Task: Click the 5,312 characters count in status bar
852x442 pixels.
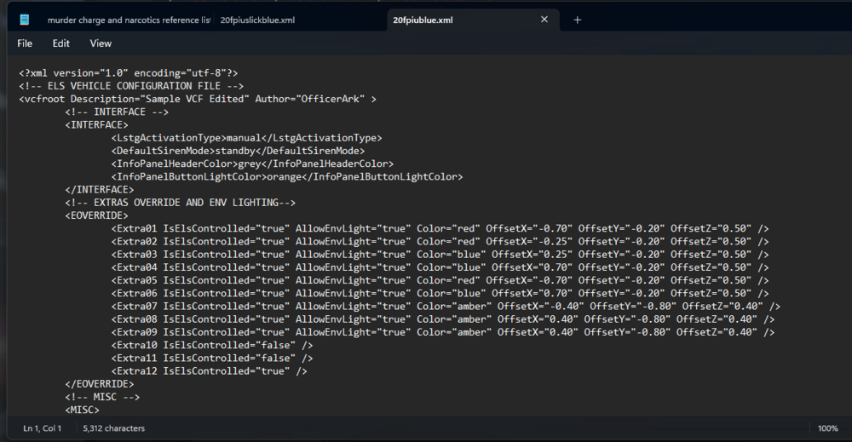Action: pos(114,428)
